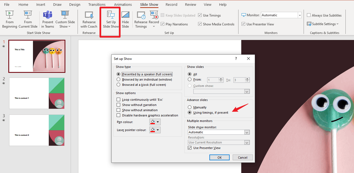The height and width of the screenshot is (173, 354).
Task: Select slide 1 thumbnail
Action: [37, 56]
